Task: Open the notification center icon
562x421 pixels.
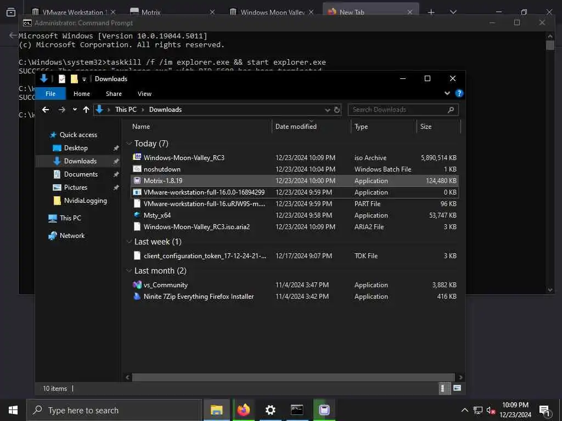Action: pyautogui.click(x=545, y=410)
